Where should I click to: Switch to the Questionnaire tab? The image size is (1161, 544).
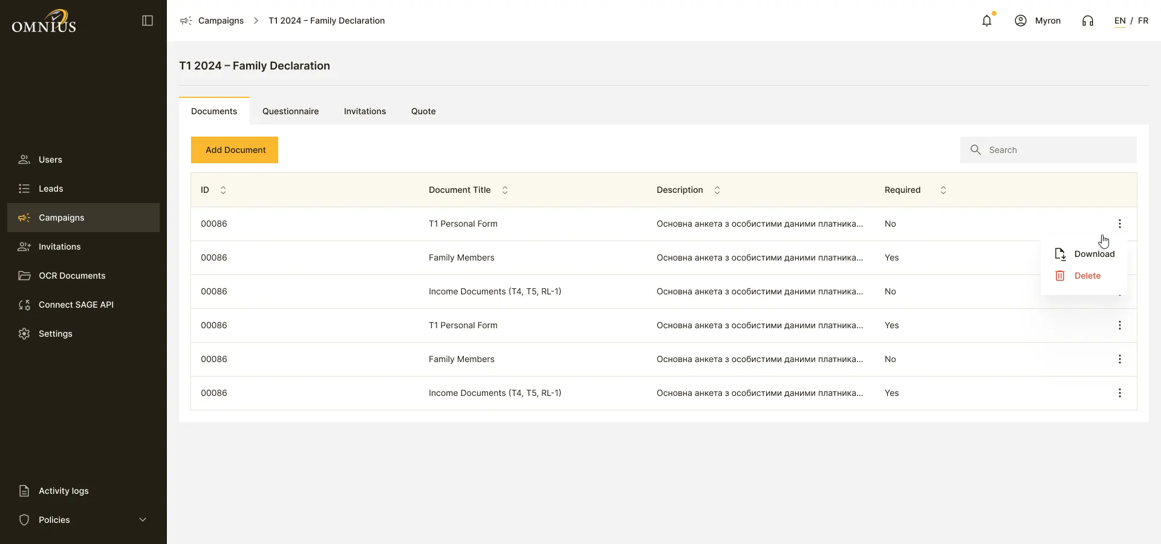tap(290, 111)
